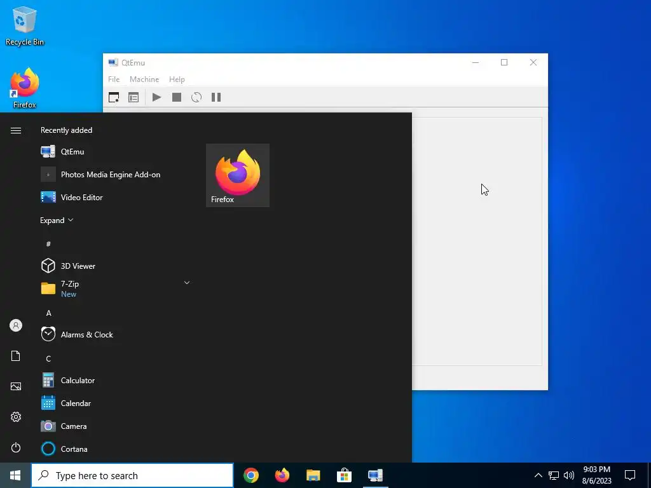The image size is (651, 488).
Task: Expand the 7-Zip folder chevron
Action: pyautogui.click(x=187, y=283)
